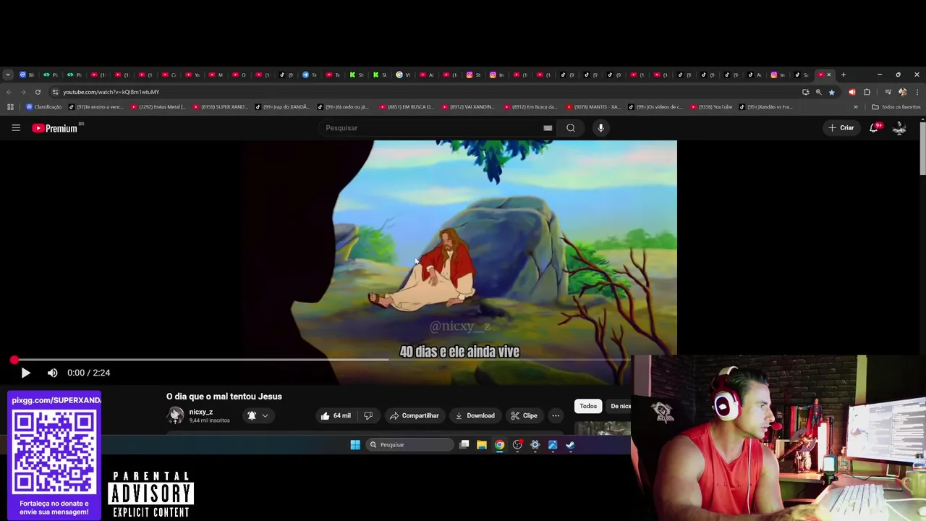
Task: Open the Chrome extensions puzzle icon
Action: [867, 92]
